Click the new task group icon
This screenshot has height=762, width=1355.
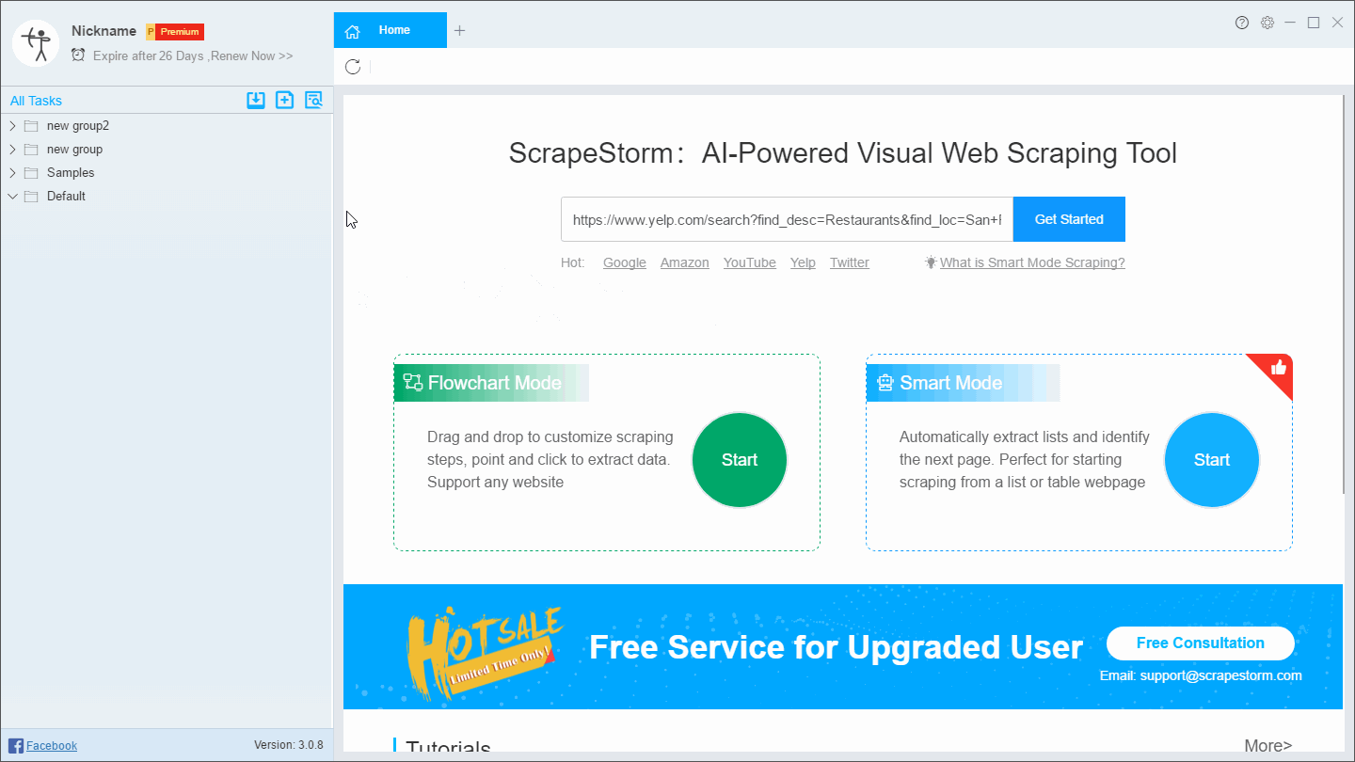284,100
